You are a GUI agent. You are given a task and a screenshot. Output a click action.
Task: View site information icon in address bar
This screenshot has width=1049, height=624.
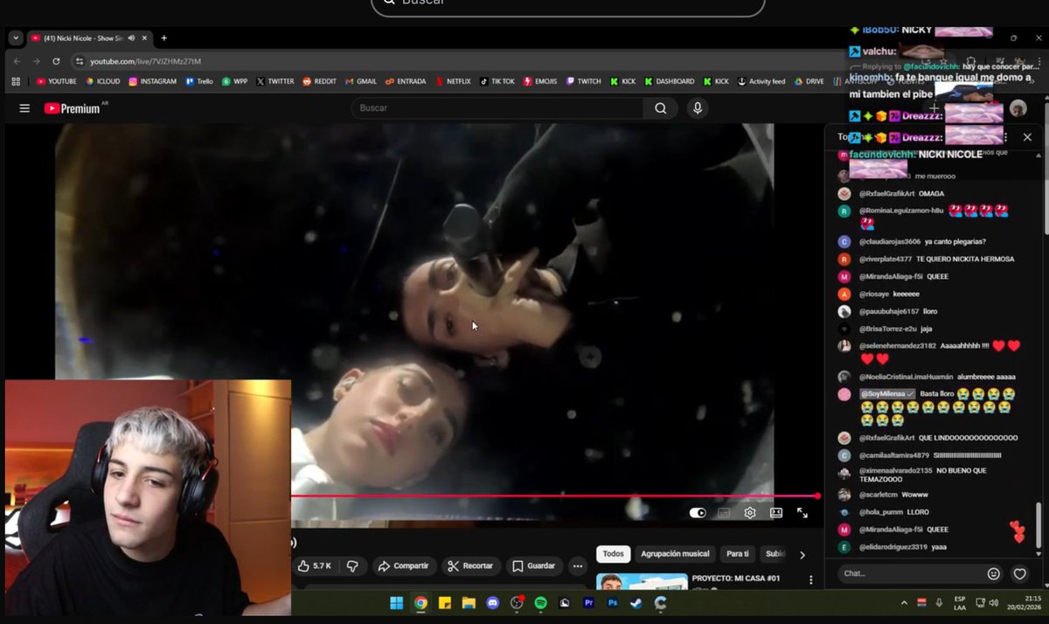pos(80,61)
